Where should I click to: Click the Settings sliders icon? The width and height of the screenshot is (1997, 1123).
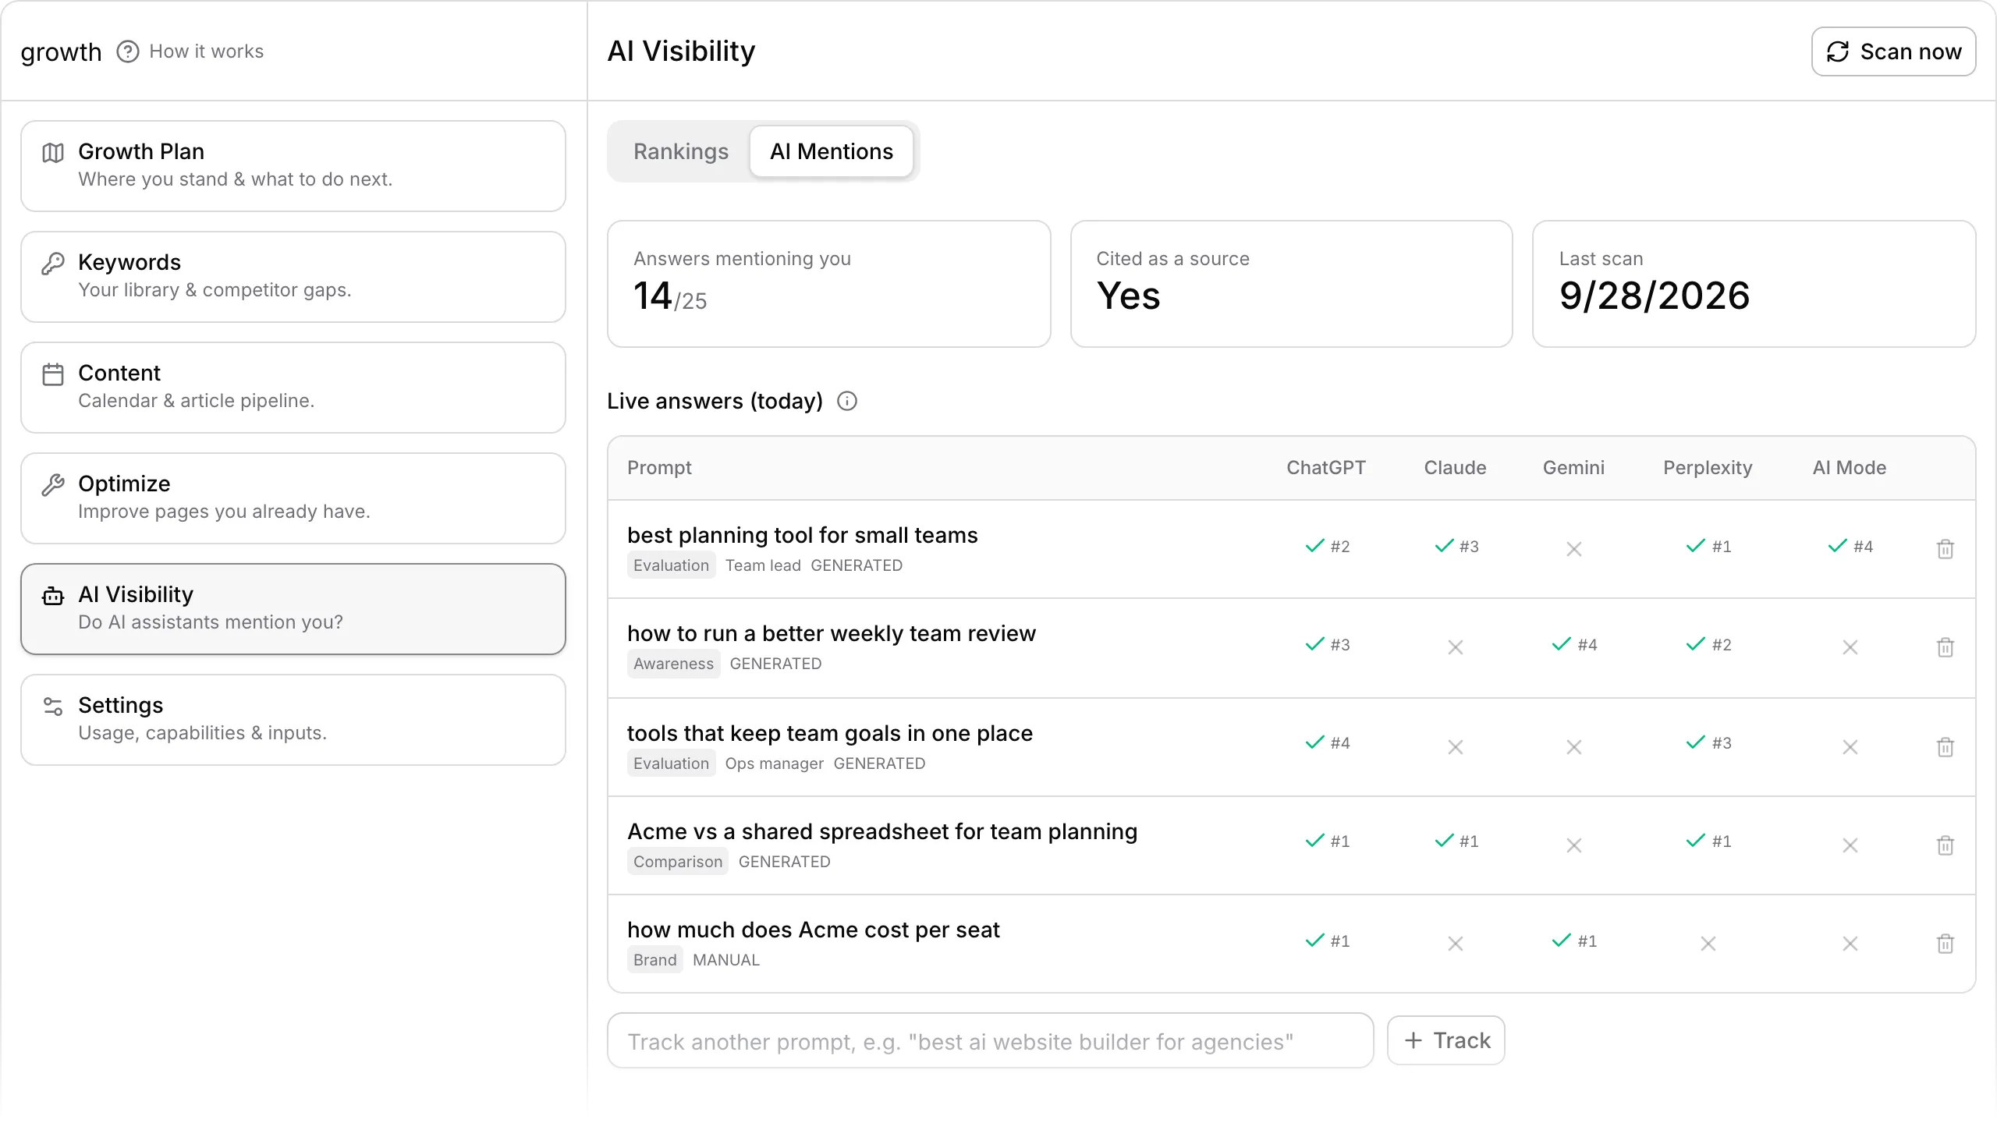[53, 707]
